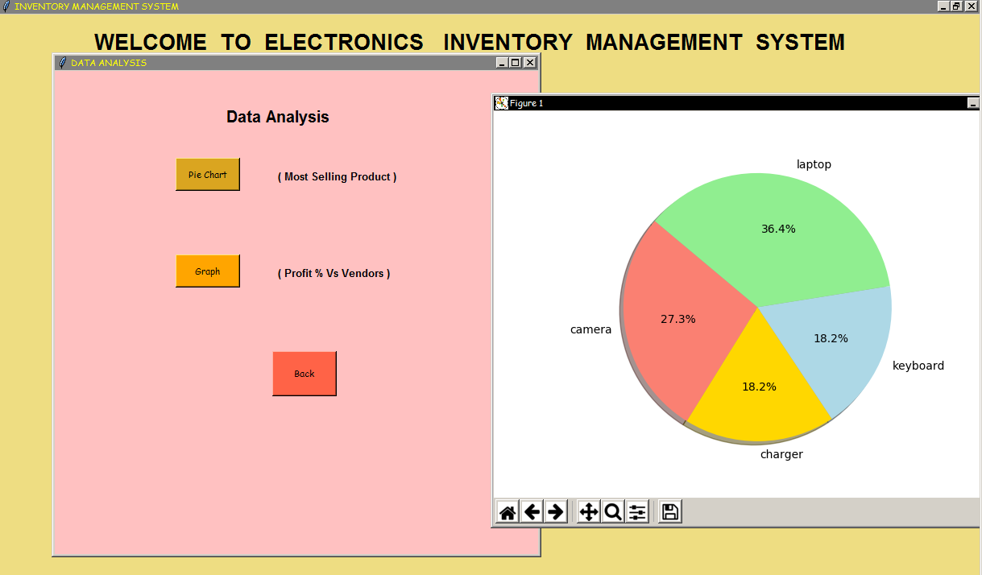Click the Figure 1 window title icon
This screenshot has height=575, width=982.
(x=501, y=103)
